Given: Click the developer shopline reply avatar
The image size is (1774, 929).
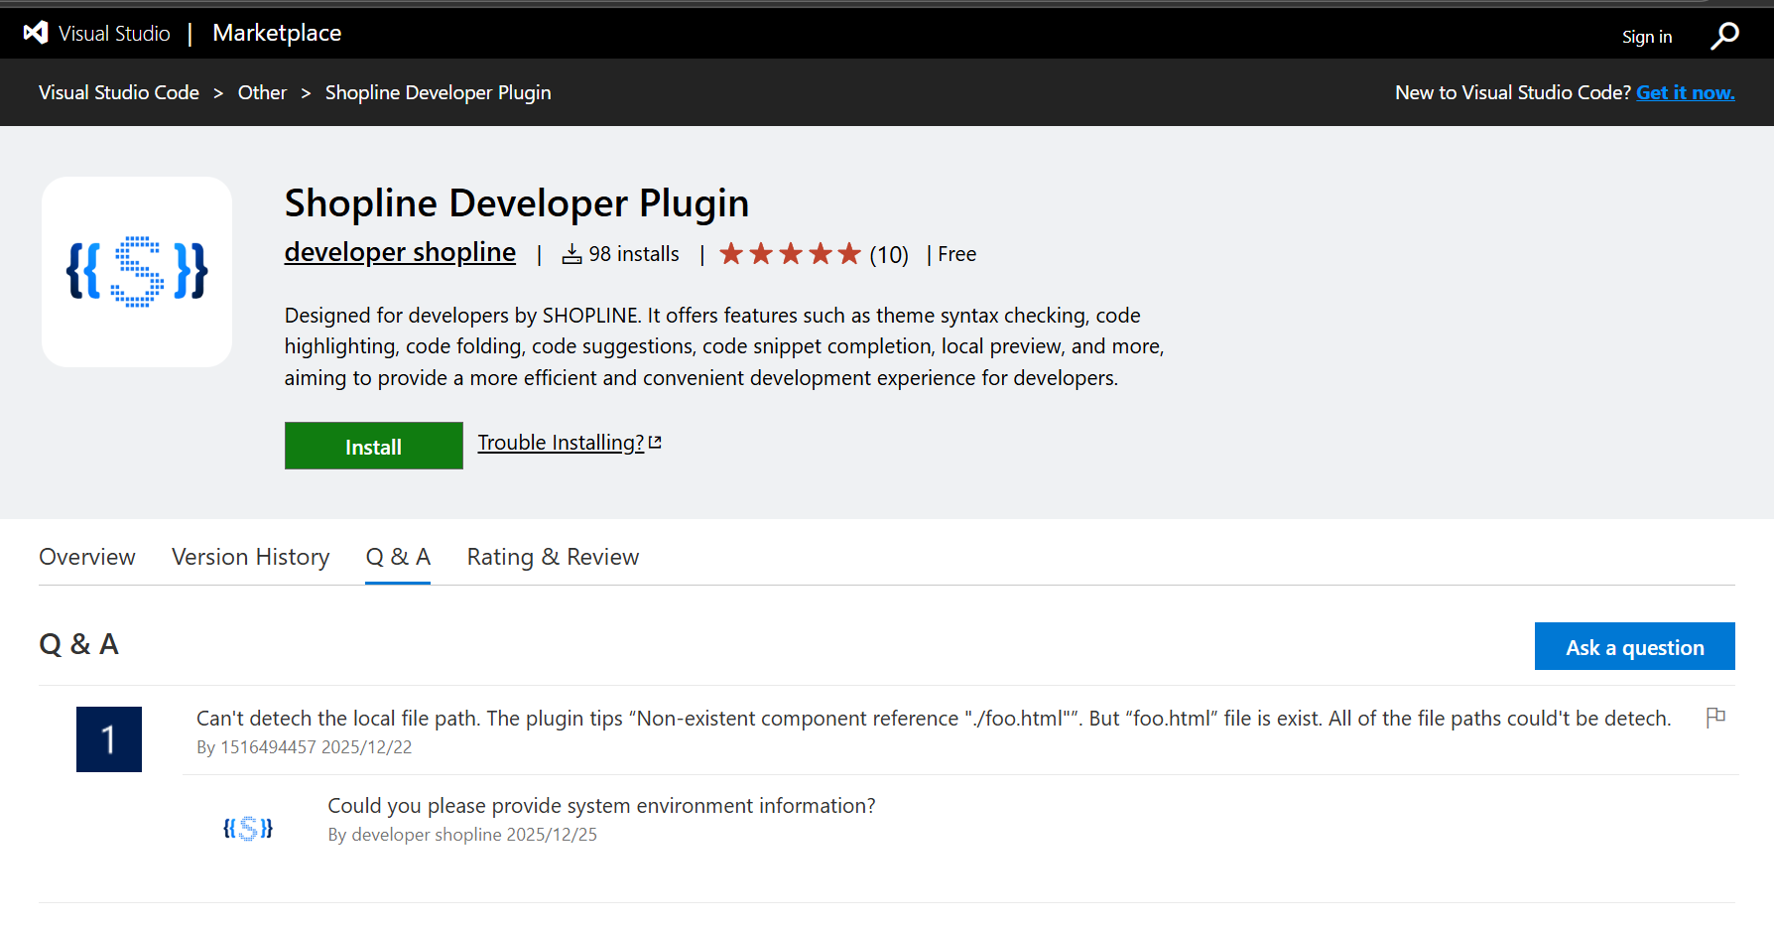Looking at the screenshot, I should point(248,828).
